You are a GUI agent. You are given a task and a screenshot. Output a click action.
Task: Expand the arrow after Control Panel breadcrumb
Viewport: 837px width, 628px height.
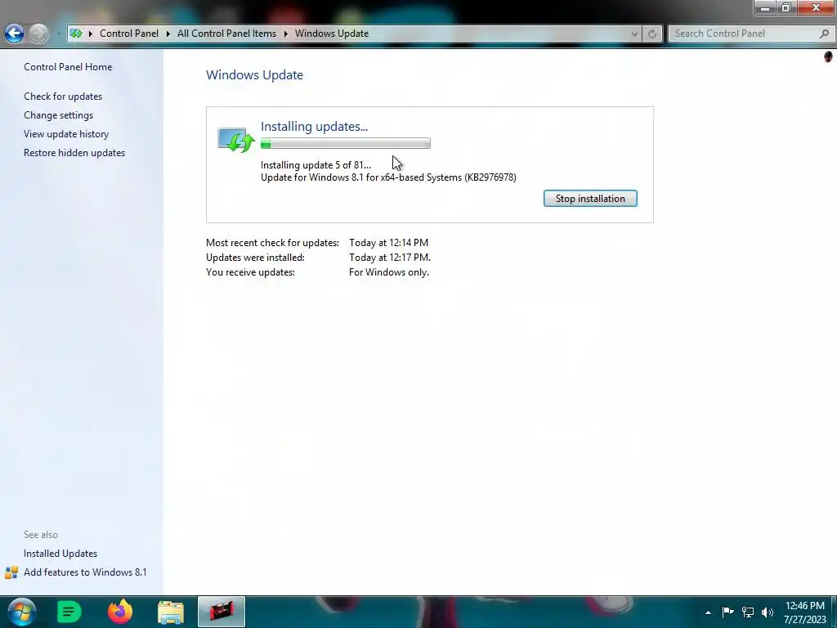(x=168, y=33)
